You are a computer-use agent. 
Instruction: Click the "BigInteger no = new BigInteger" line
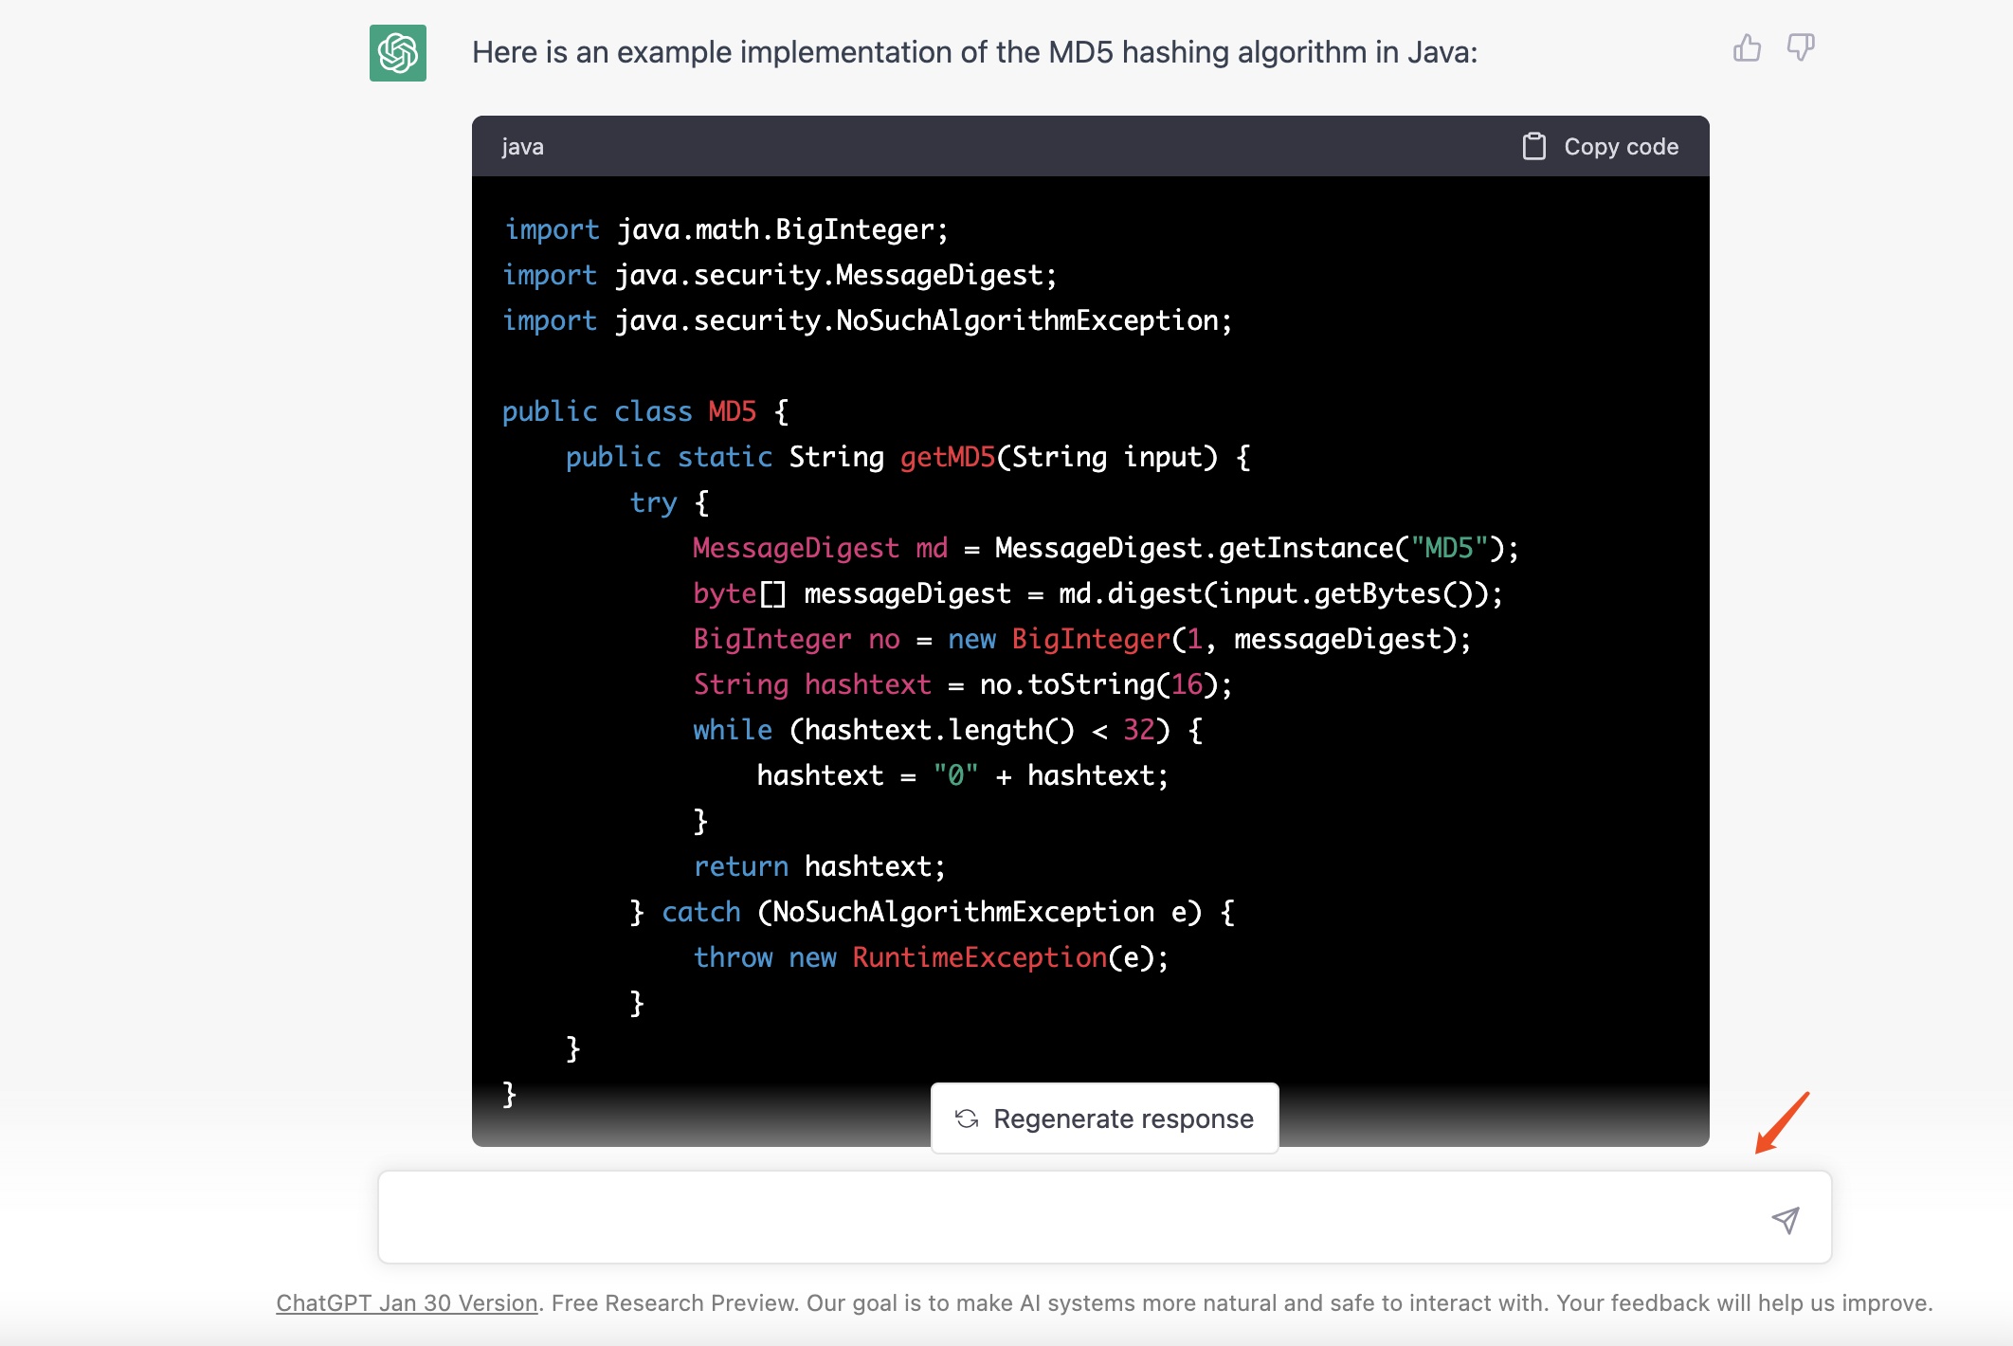click(x=1081, y=639)
